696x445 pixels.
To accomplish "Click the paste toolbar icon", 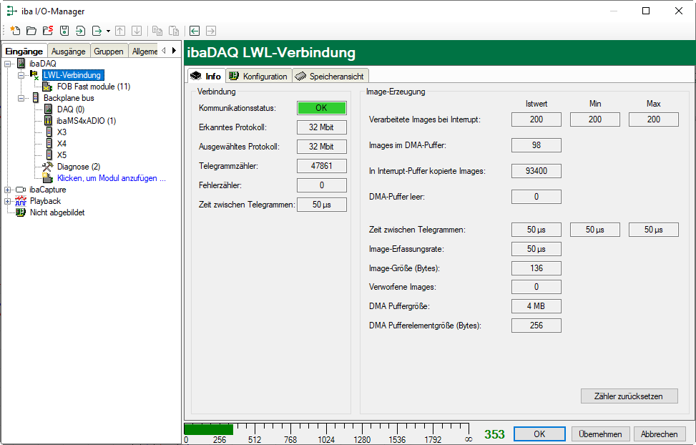I will pyautogui.click(x=174, y=31).
